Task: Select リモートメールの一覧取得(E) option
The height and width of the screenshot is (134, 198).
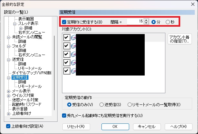Action: pos(130,104)
